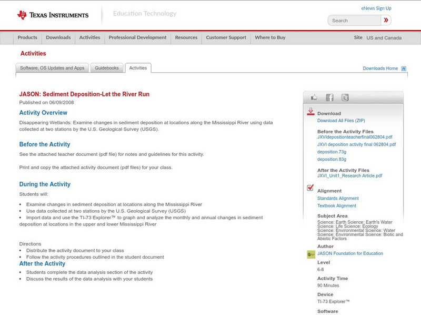Click the red download arrow icon
The height and width of the screenshot is (315, 421).
point(312,111)
